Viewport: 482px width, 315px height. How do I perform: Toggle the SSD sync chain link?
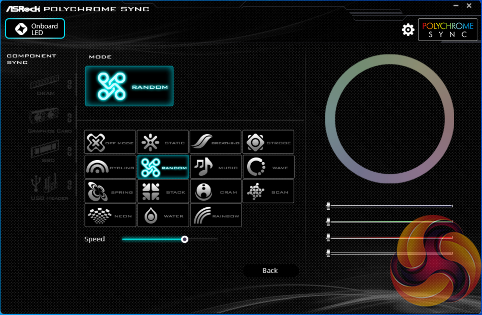(69, 151)
